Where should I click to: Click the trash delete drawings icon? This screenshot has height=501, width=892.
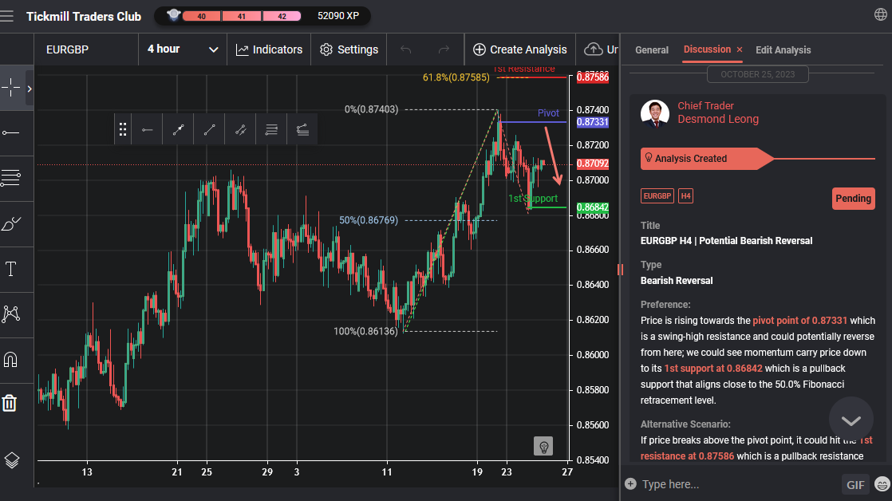(x=10, y=403)
